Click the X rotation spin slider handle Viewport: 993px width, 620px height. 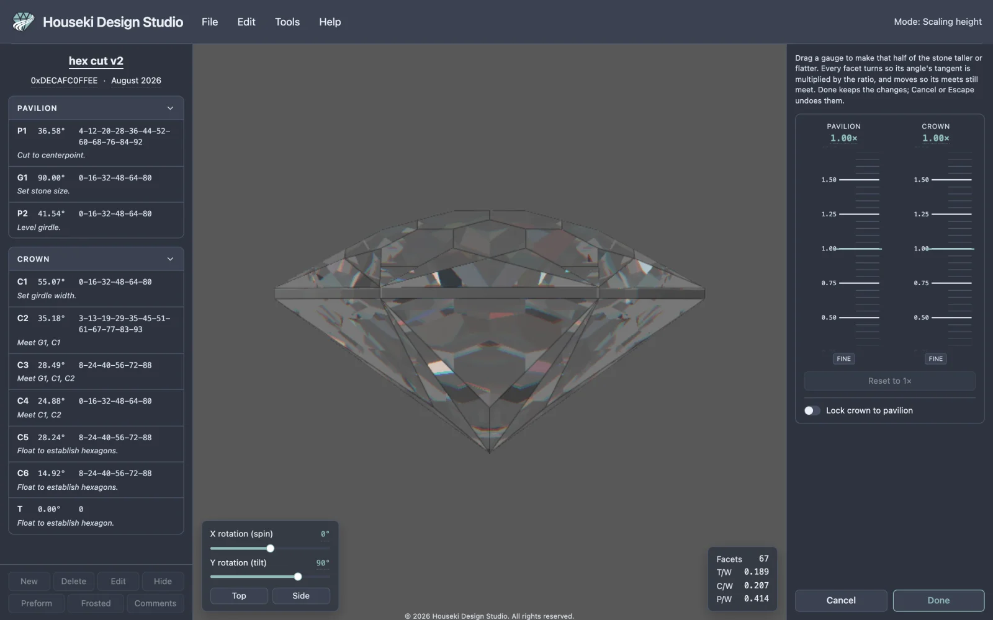point(270,548)
